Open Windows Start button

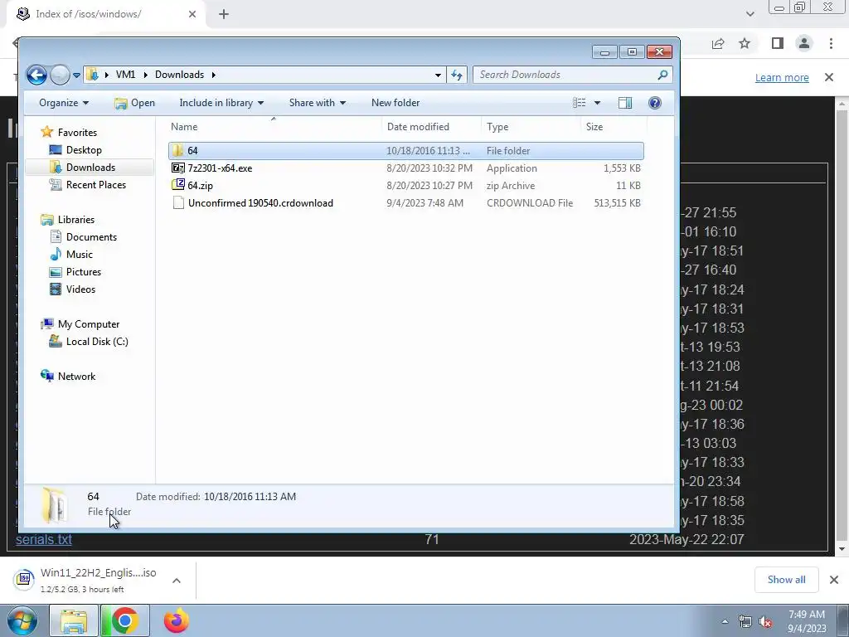point(22,621)
